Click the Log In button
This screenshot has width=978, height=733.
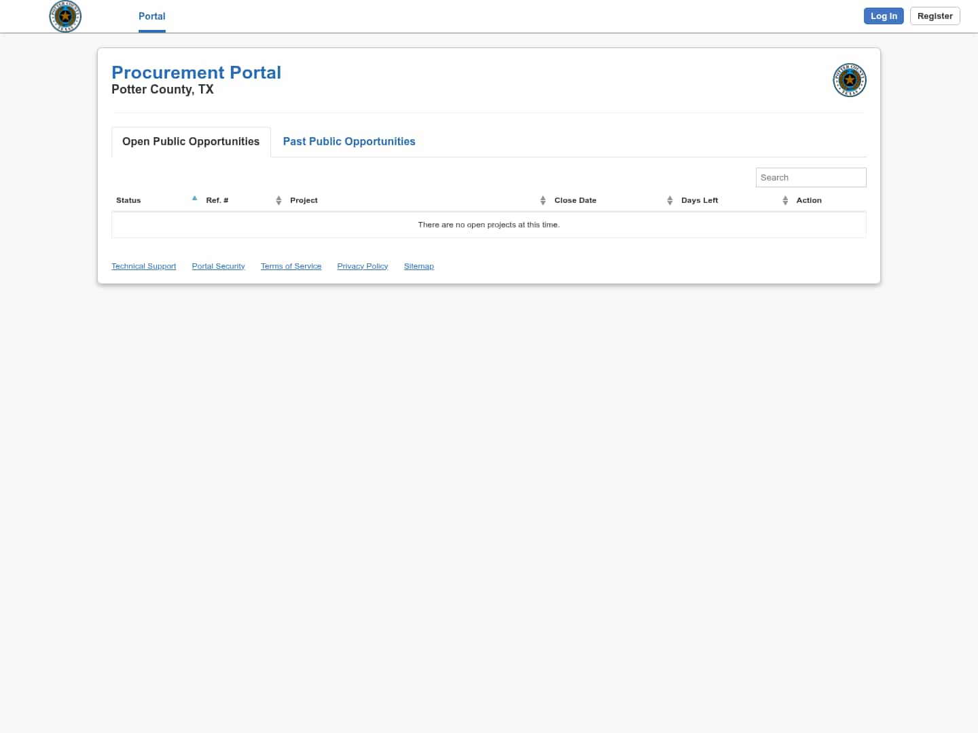[884, 16]
